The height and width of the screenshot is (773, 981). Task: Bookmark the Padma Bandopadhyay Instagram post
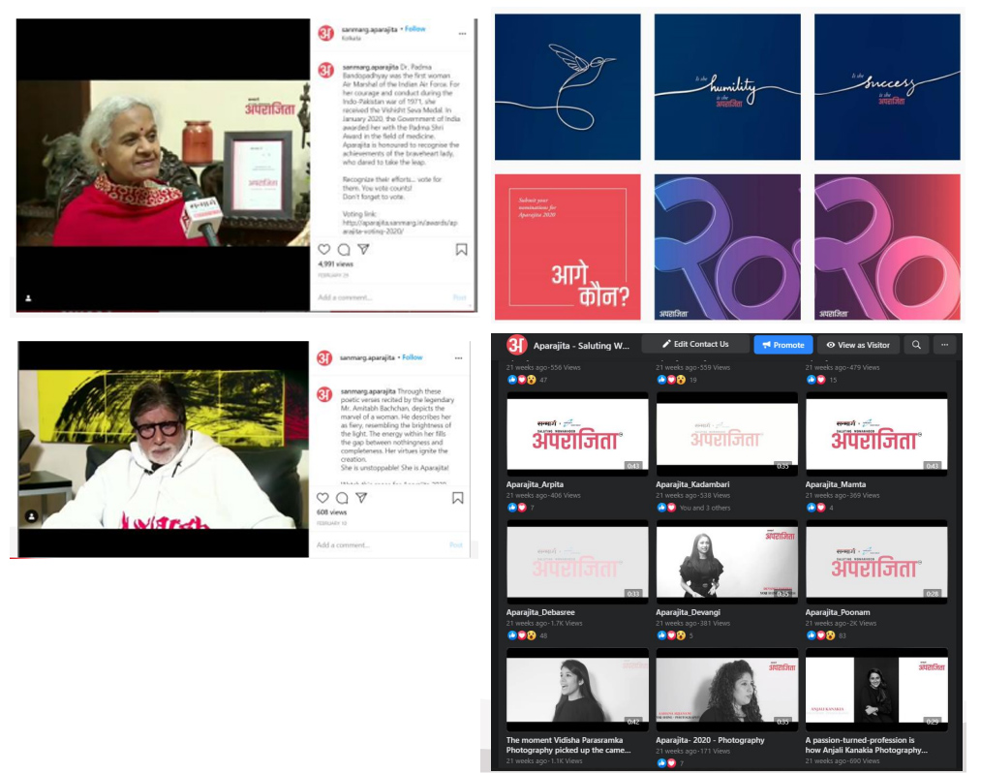(461, 250)
